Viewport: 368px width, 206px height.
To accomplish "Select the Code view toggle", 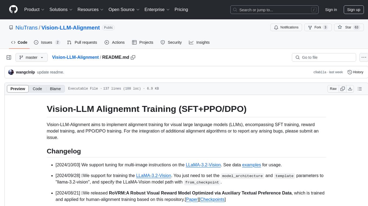I will click(x=37, y=89).
